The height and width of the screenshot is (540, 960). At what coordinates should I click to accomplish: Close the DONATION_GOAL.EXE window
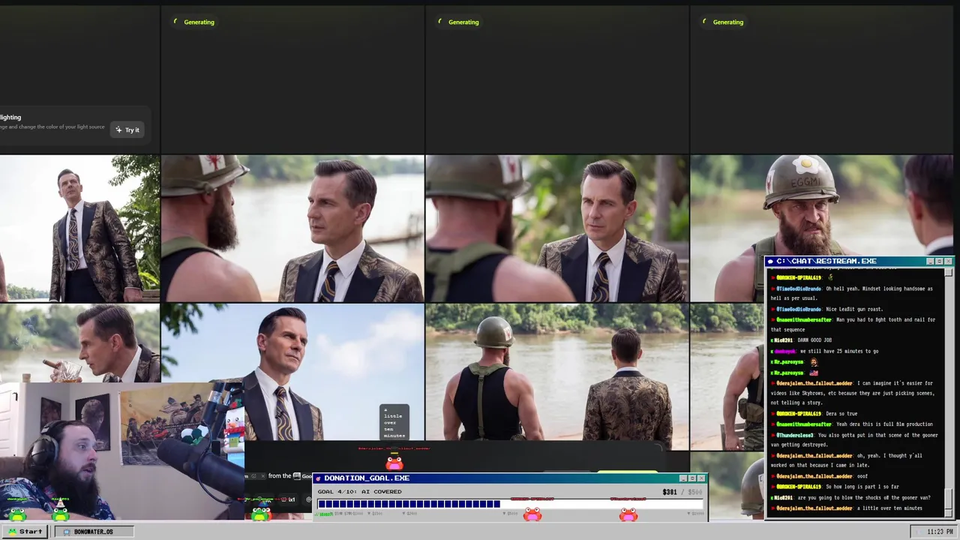click(x=701, y=478)
